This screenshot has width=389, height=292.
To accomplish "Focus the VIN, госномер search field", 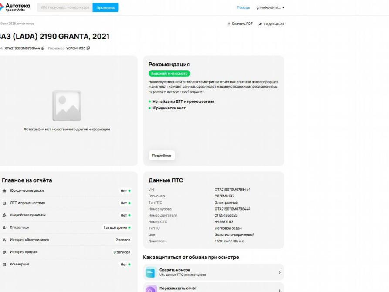I will [x=65, y=7].
